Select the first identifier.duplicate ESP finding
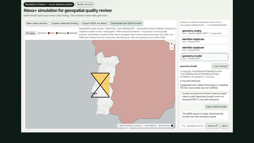This screenshot has height=143, width=254. pos(205,40)
